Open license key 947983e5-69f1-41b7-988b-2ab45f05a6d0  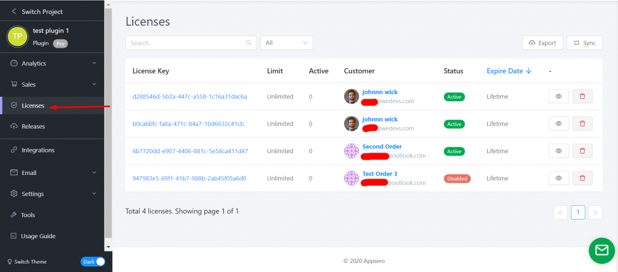click(189, 179)
